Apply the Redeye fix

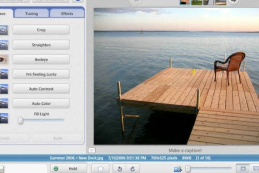click(x=41, y=60)
